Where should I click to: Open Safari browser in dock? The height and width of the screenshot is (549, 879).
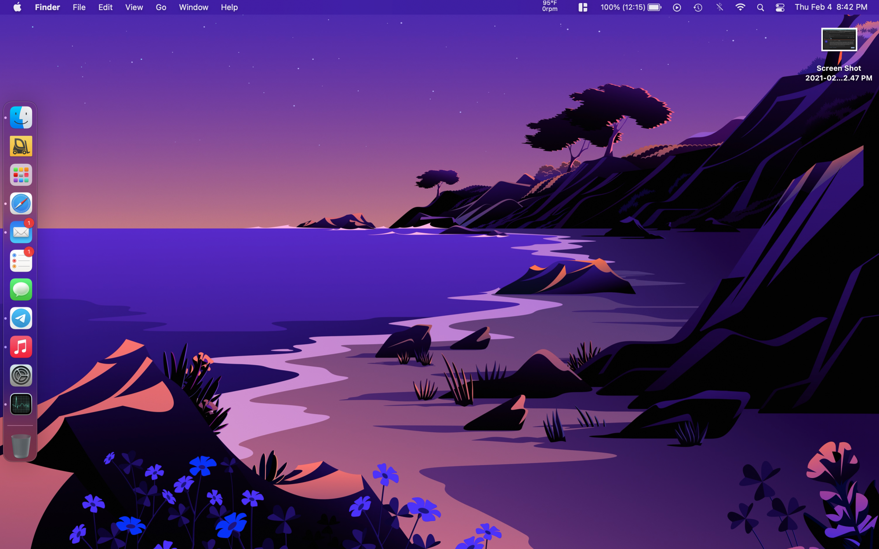21,204
